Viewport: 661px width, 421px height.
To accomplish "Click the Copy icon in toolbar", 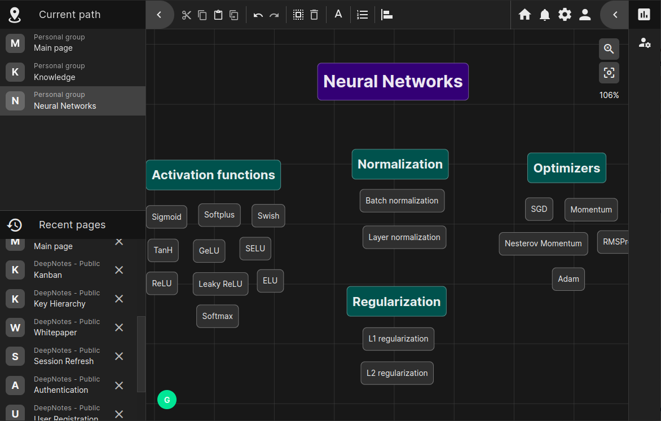I will pos(202,15).
